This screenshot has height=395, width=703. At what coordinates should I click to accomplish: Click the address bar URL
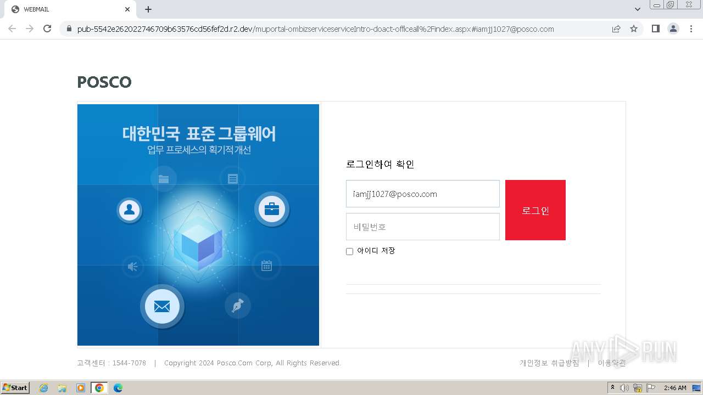pos(315,29)
